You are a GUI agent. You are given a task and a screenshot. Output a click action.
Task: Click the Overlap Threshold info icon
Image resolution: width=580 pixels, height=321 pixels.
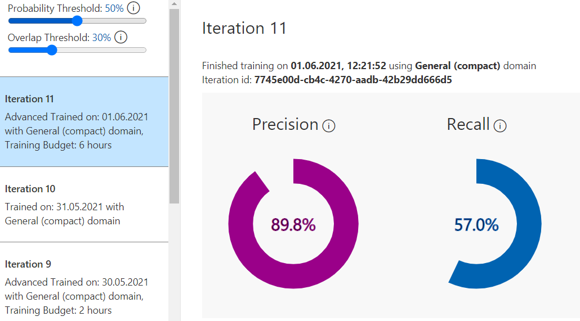121,37
